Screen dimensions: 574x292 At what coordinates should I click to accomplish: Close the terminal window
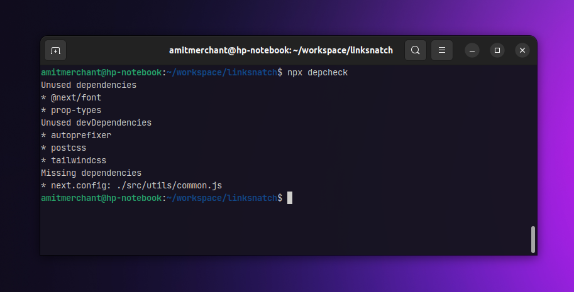pyautogui.click(x=522, y=50)
